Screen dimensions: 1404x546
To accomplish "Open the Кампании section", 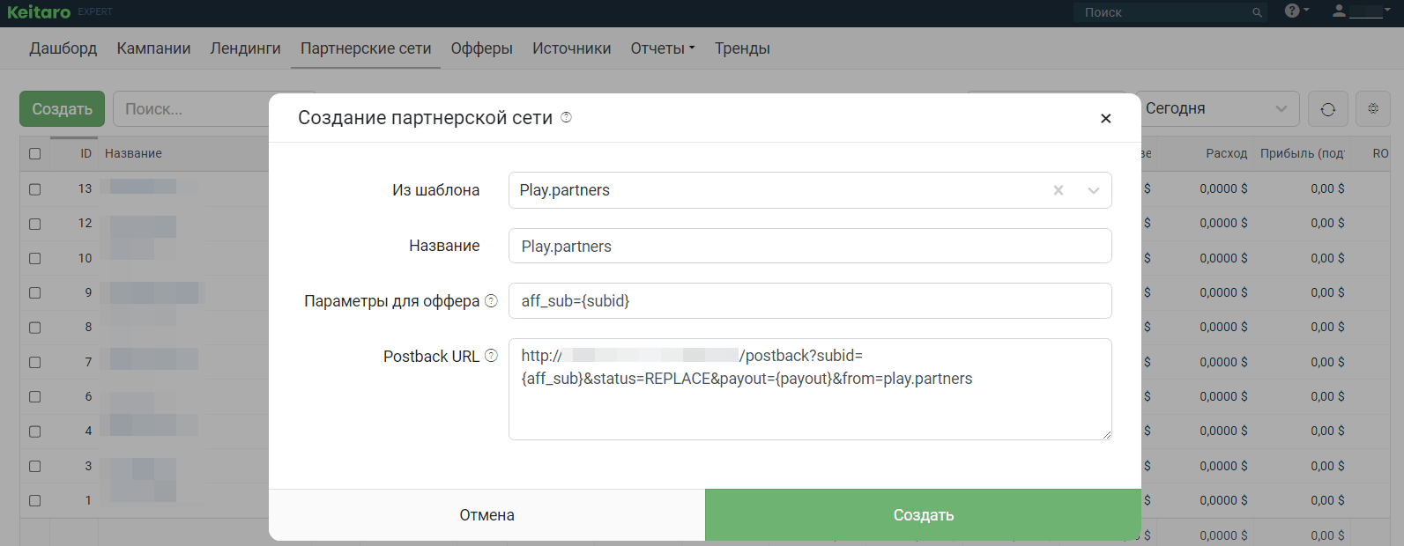I will [153, 48].
